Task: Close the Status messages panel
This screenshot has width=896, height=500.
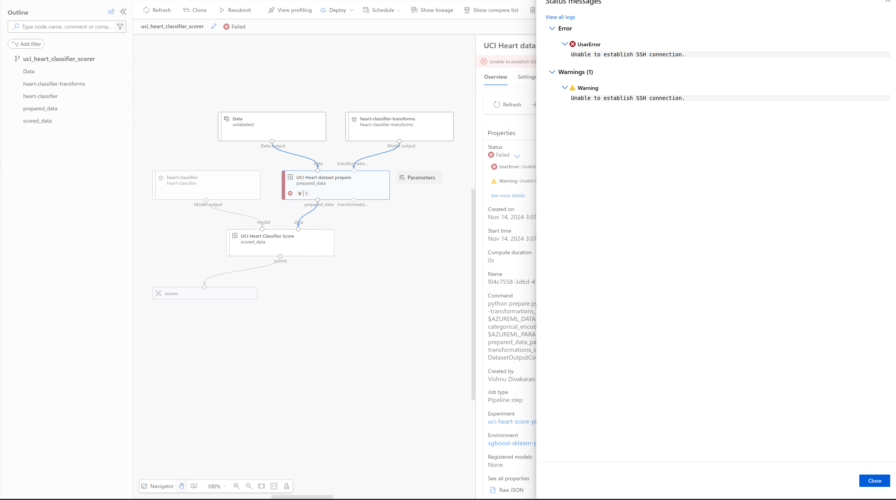Action: tap(874, 481)
